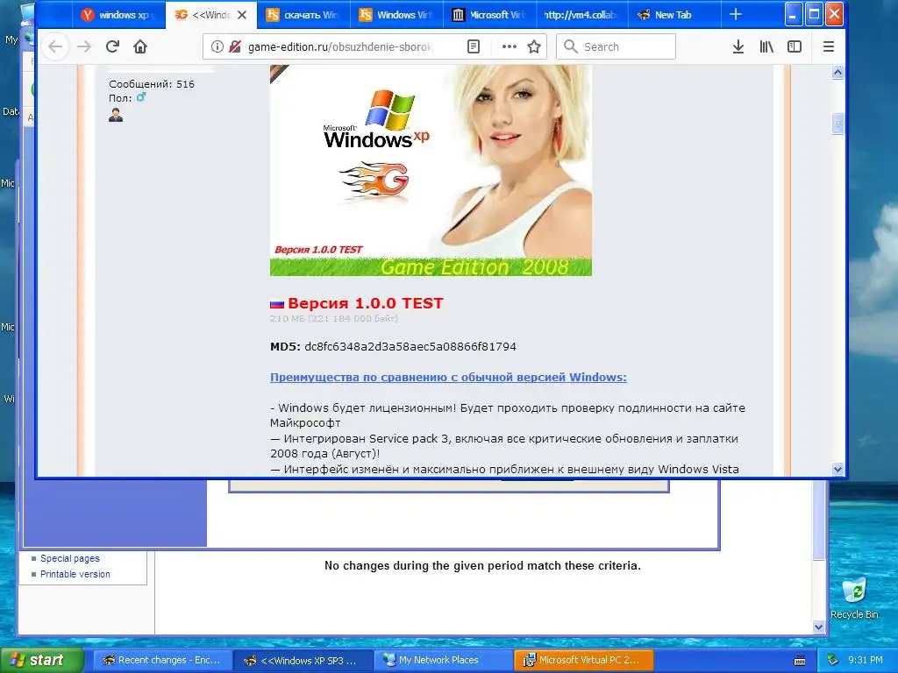Open the Windows start menu
Image resolution: width=898 pixels, height=673 pixels.
[42, 660]
